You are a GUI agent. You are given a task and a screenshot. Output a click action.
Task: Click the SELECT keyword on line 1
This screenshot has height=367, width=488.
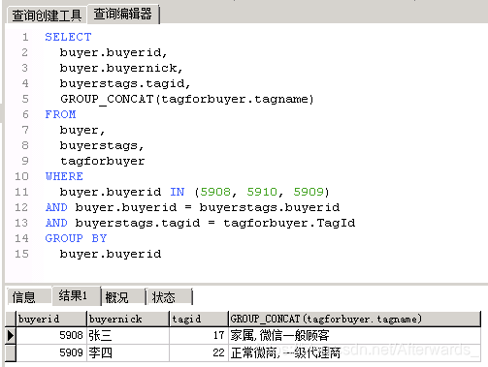click(x=68, y=37)
